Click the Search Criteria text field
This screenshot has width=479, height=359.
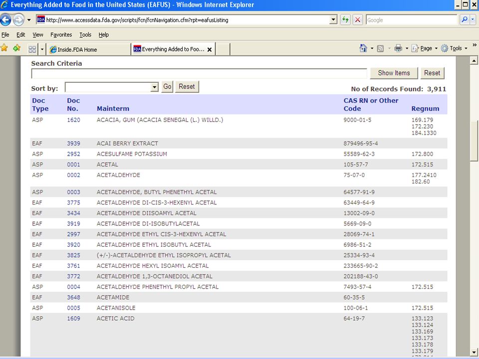(x=199, y=74)
